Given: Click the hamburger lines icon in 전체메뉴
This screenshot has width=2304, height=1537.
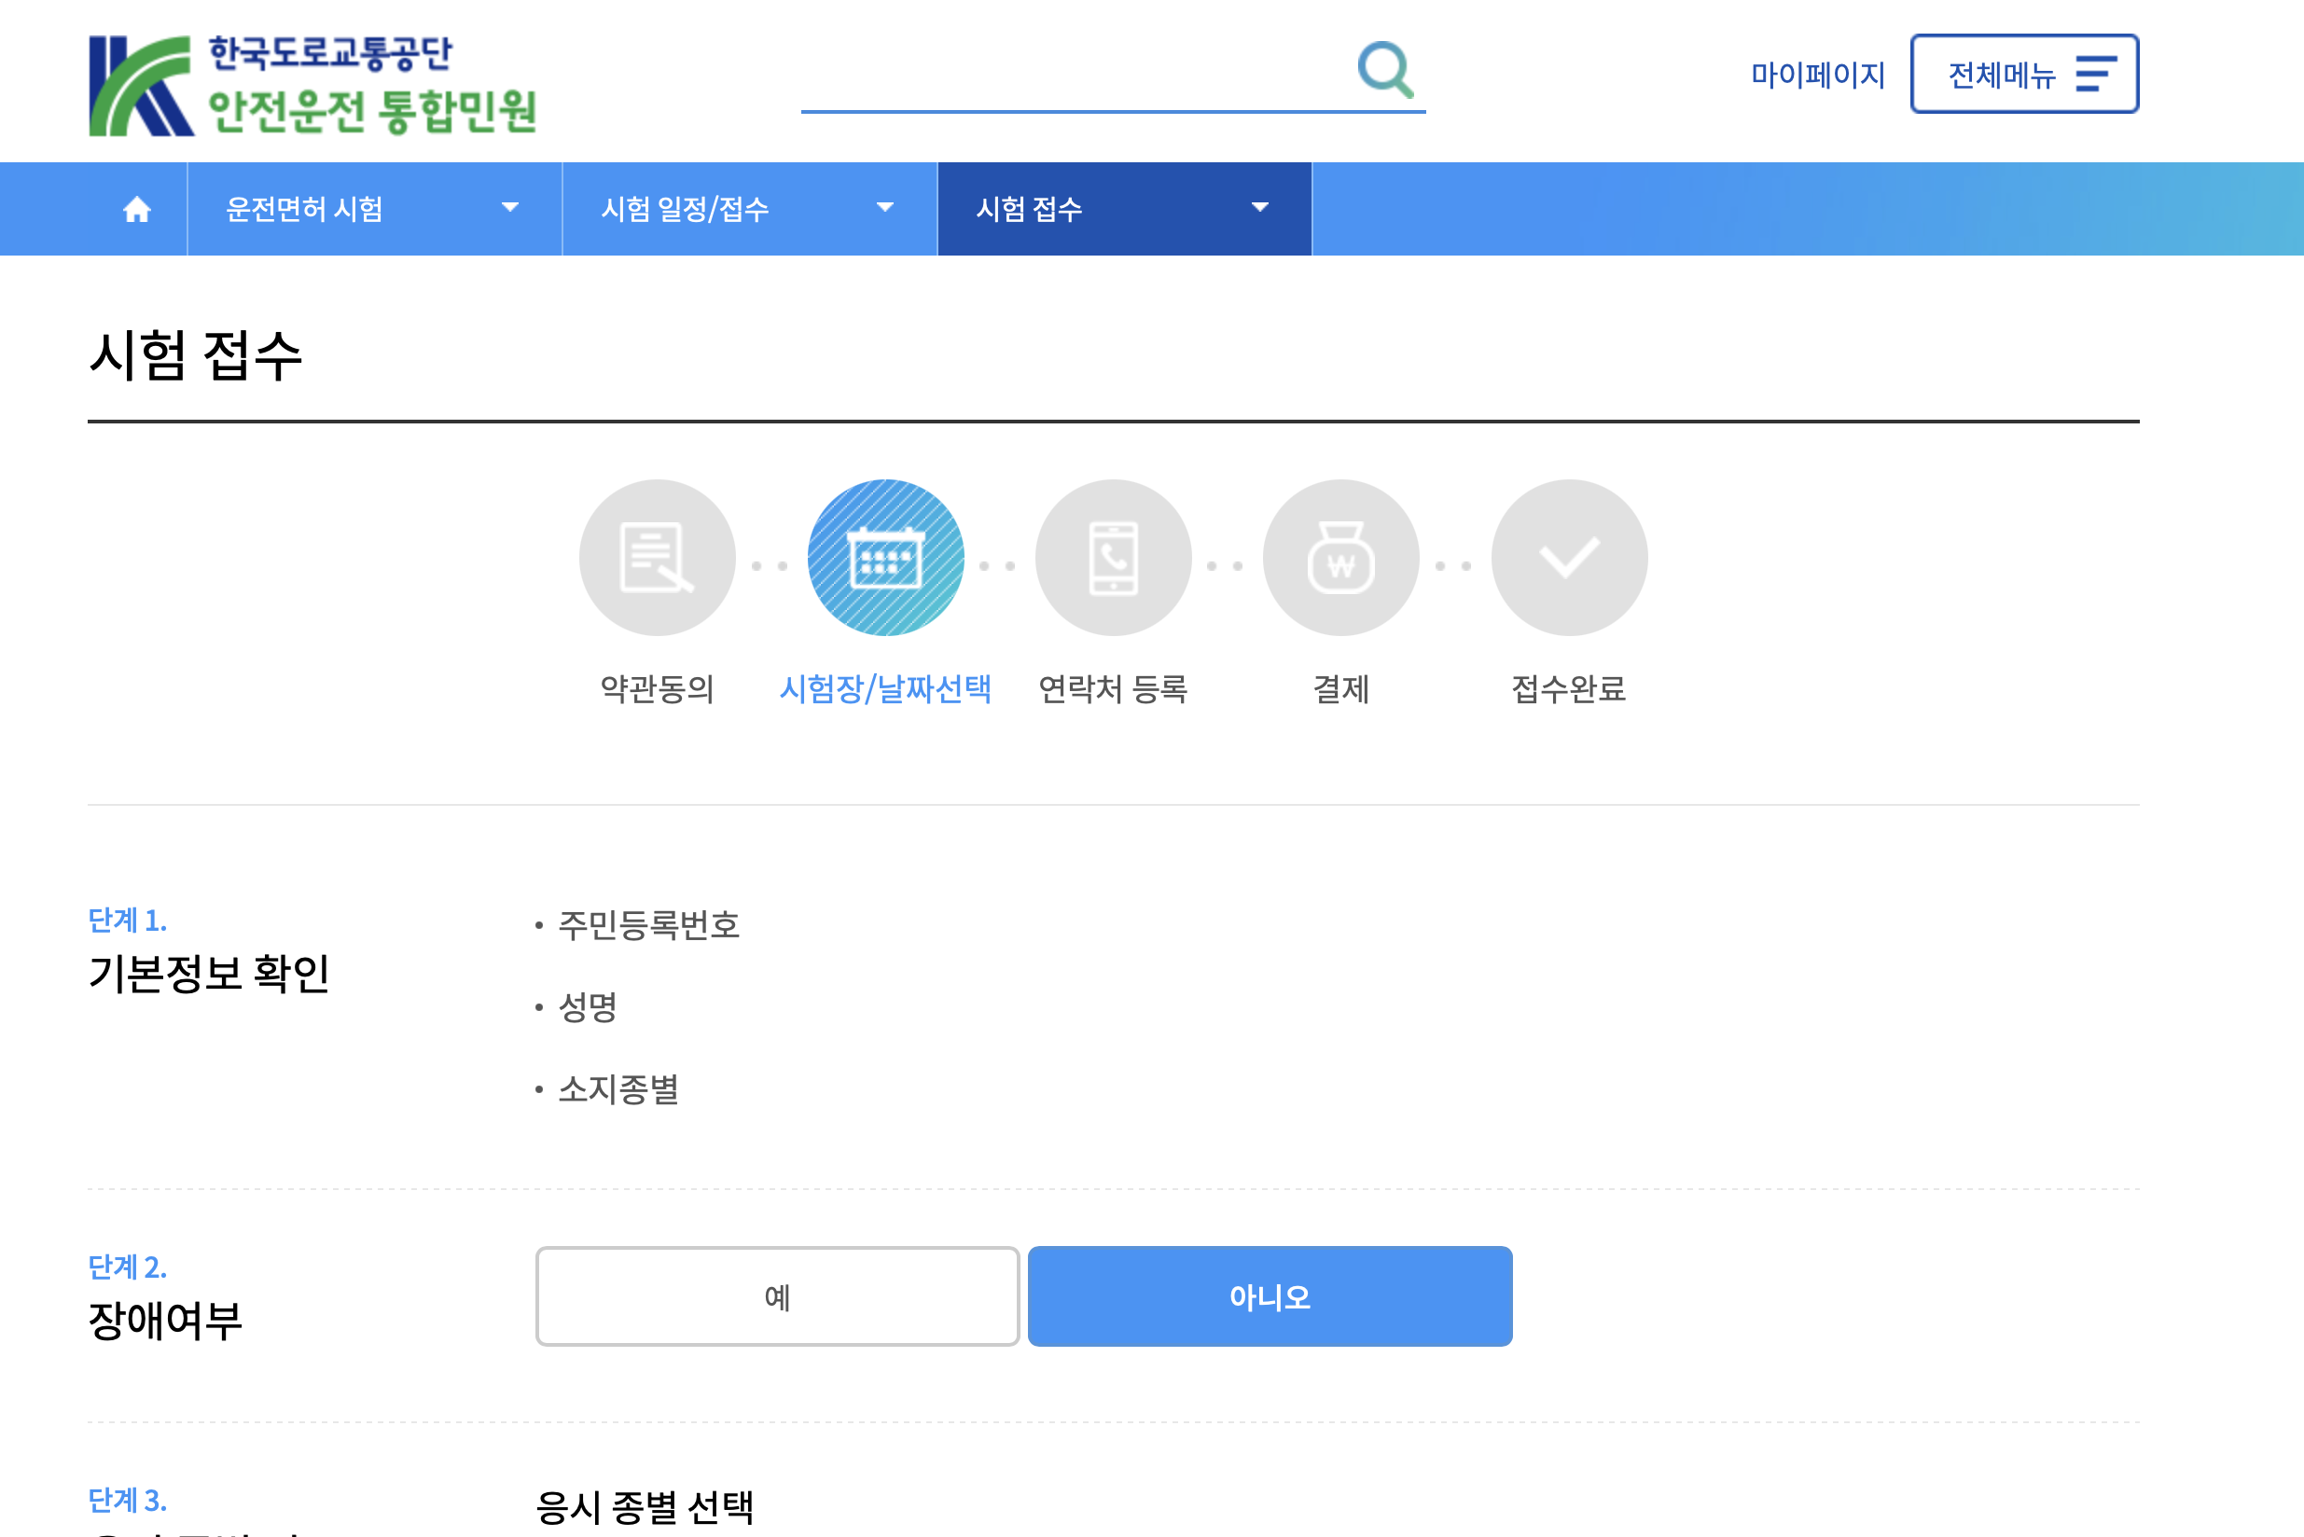Looking at the screenshot, I should click(2095, 75).
